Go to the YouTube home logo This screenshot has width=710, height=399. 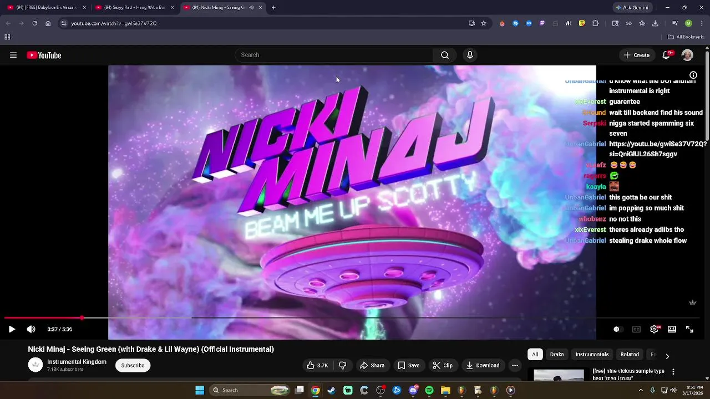[44, 55]
